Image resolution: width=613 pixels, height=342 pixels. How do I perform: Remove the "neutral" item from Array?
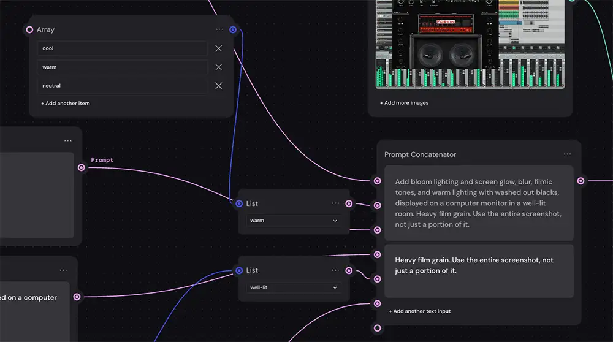218,86
